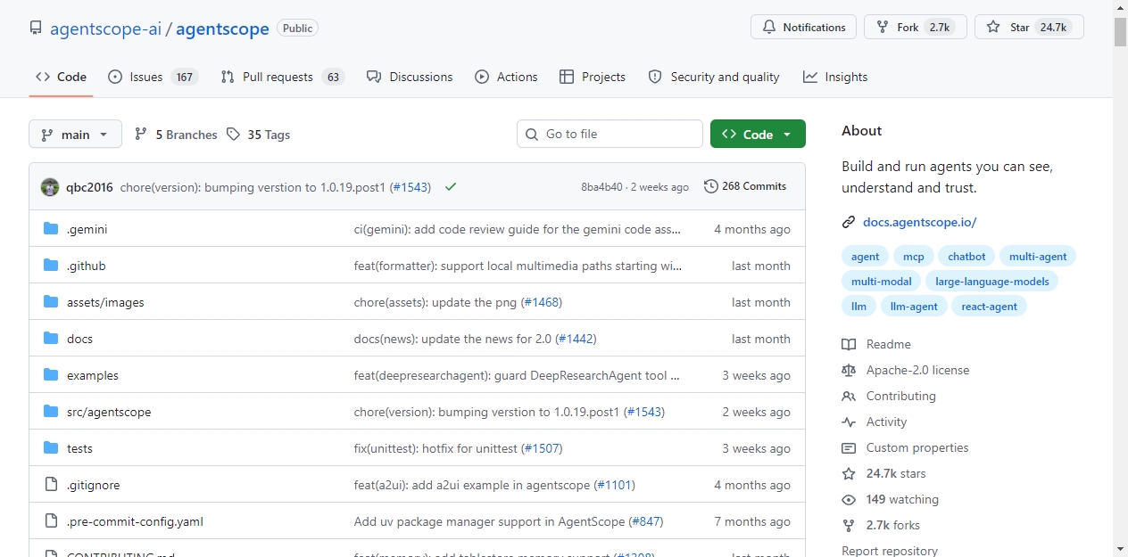Open the Pull requests tab
This screenshot has height=557, width=1128.
(x=282, y=77)
